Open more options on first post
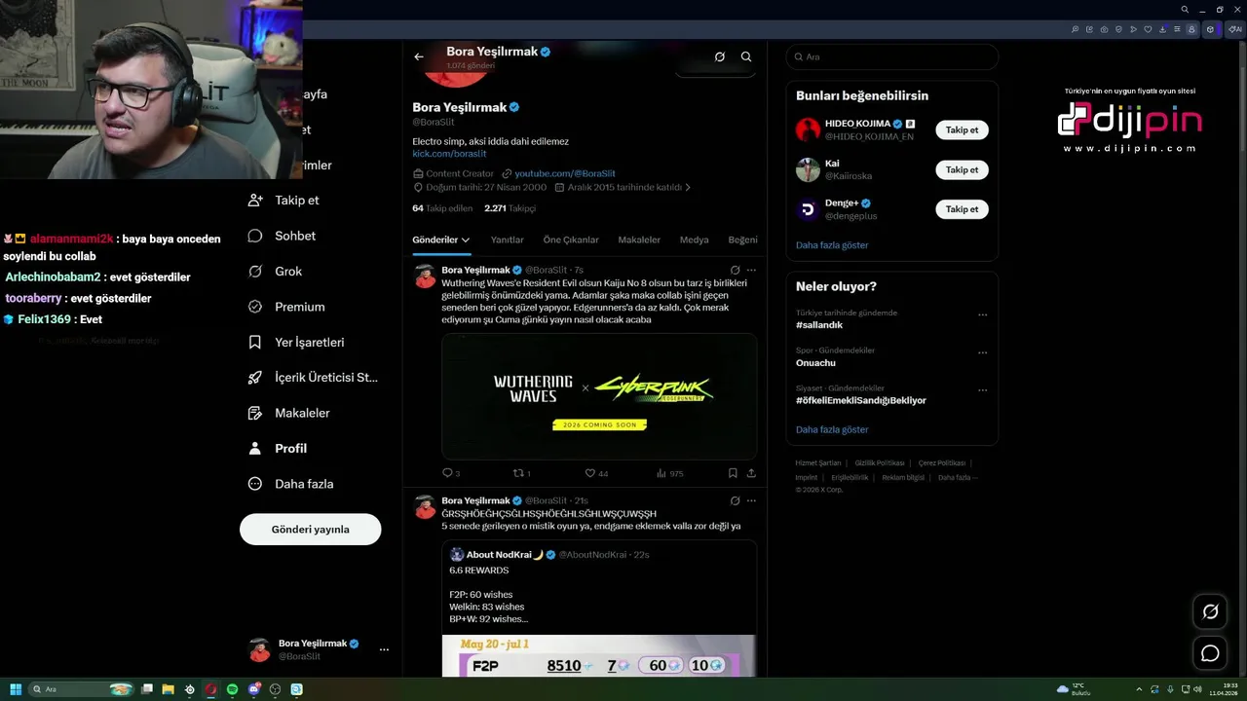1247x701 pixels. 751,270
